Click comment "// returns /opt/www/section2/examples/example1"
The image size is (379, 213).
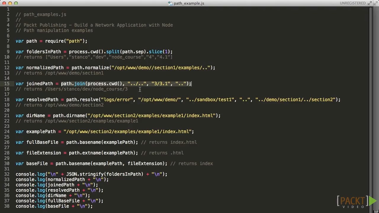[77, 121]
